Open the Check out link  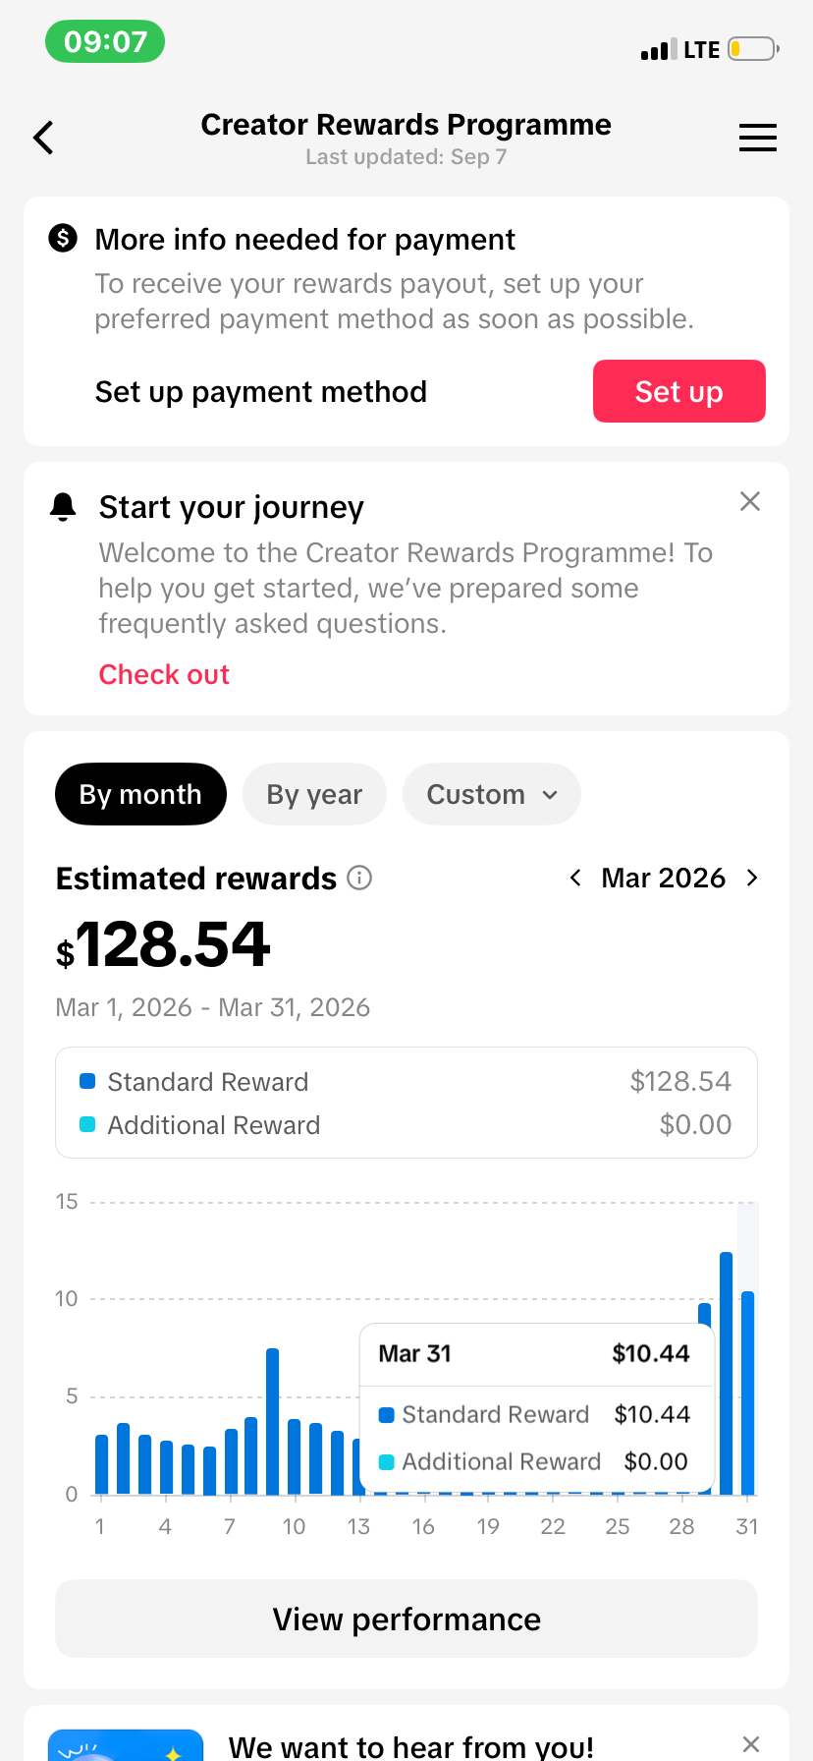(x=164, y=674)
